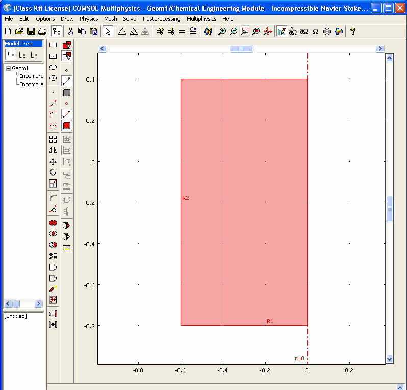Initialize mesh with the plain triangle icon
The height and width of the screenshot is (390, 407).
[x=122, y=31]
